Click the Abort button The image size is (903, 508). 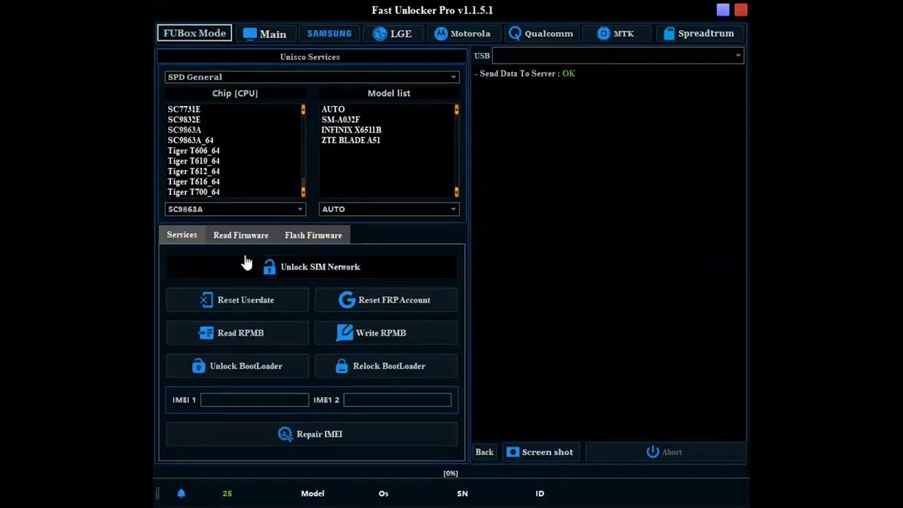pyautogui.click(x=665, y=452)
